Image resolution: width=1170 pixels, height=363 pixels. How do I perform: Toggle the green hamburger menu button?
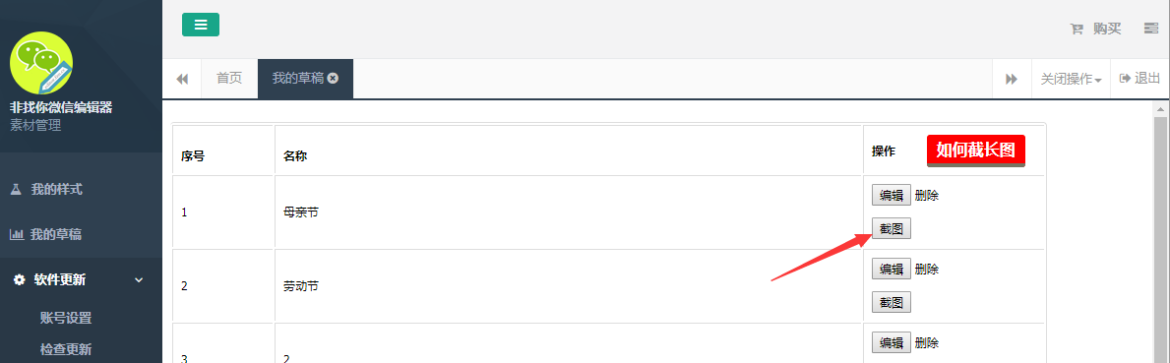coord(201,25)
